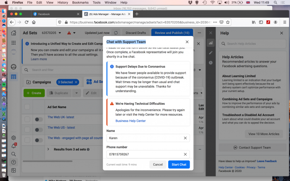Click the refresh icon next to Updated just now

click(x=116, y=33)
